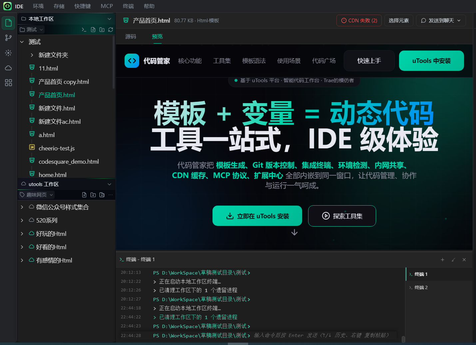This screenshot has width=476, height=345.
Task: Click the terminal vertical scrollbar thumb
Action: (403, 339)
